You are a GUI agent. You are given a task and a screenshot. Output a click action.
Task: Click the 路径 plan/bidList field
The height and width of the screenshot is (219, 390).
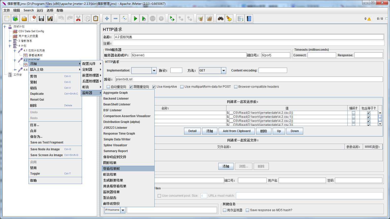pyautogui.click(x=249, y=79)
